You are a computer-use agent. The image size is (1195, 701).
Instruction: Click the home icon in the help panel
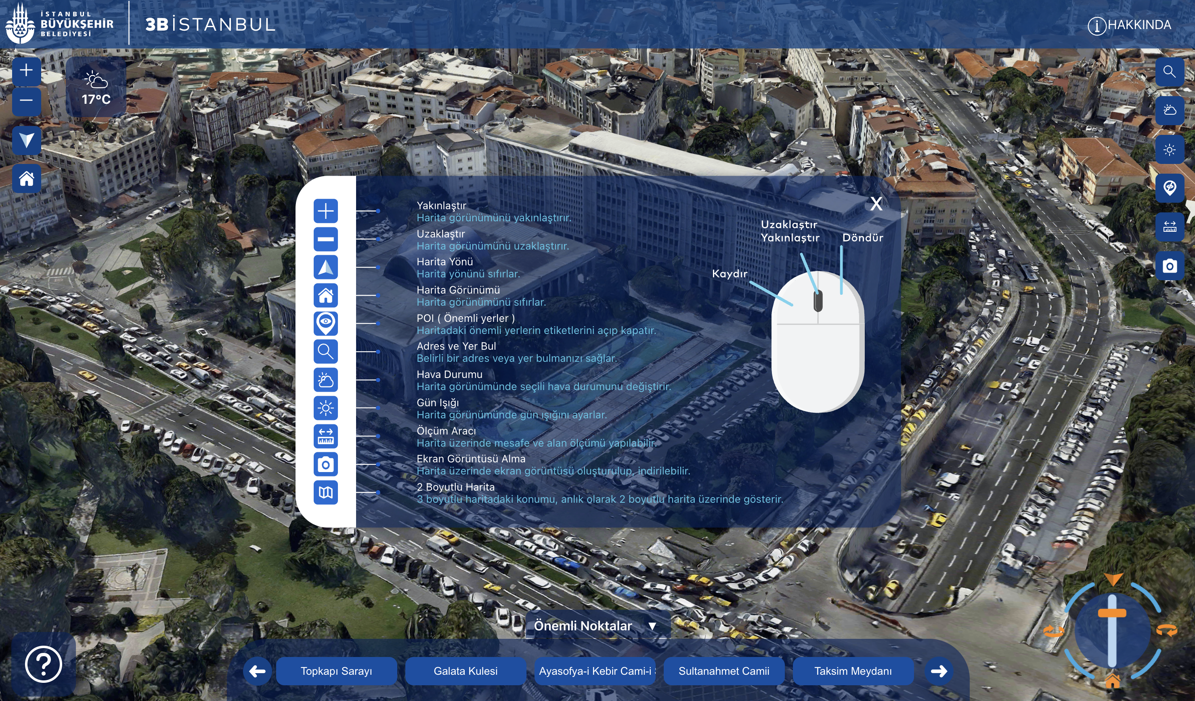(x=326, y=296)
